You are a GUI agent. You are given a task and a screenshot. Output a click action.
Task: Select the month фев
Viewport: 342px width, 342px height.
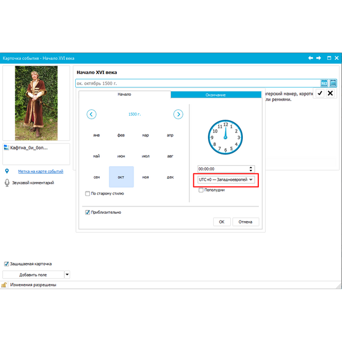[121, 135]
